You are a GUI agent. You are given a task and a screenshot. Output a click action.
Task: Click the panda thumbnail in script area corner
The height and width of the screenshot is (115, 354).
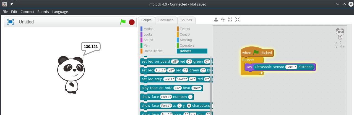coord(340,34)
